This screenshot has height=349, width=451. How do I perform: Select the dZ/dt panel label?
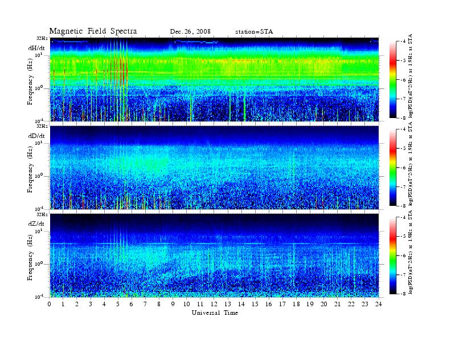[x=36, y=224]
